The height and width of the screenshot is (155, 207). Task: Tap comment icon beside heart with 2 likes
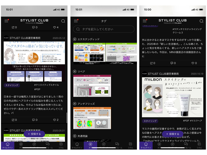pos(33,120)
